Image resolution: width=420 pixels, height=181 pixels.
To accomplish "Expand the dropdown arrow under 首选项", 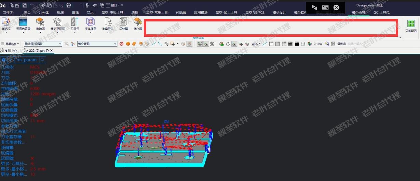I will 6,33.
